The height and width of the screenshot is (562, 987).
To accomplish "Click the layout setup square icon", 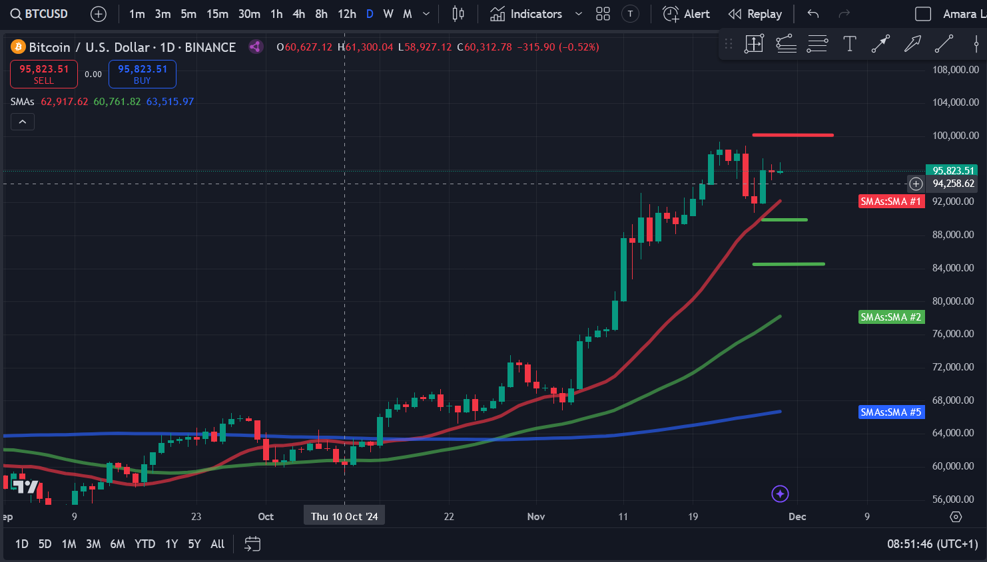I will click(x=923, y=14).
